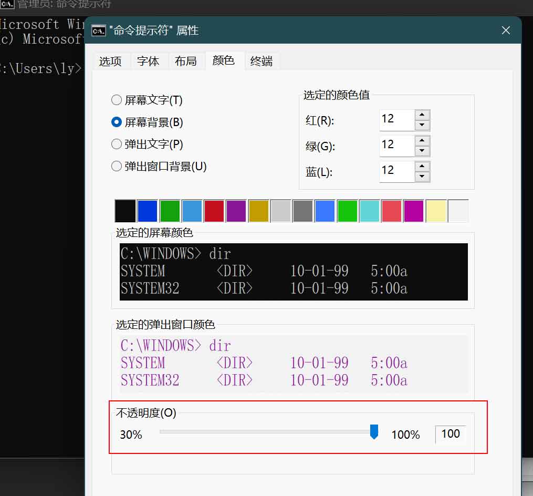Select the 弹出文字(P) radio button
Image resolution: width=533 pixels, height=496 pixels.
click(116, 144)
